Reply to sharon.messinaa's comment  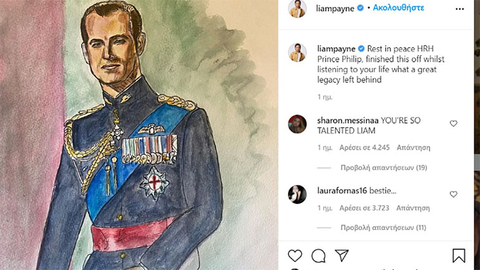coord(415,148)
